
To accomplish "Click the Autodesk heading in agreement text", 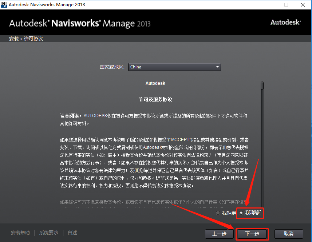I will point(155,83).
